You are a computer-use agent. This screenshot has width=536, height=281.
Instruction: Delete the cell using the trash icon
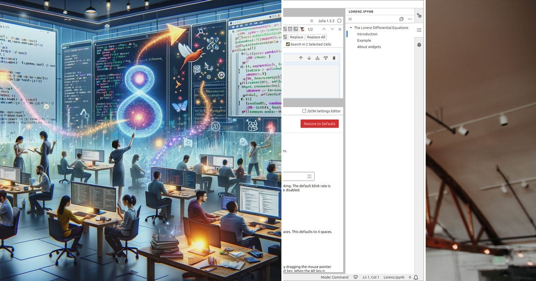click(x=333, y=57)
